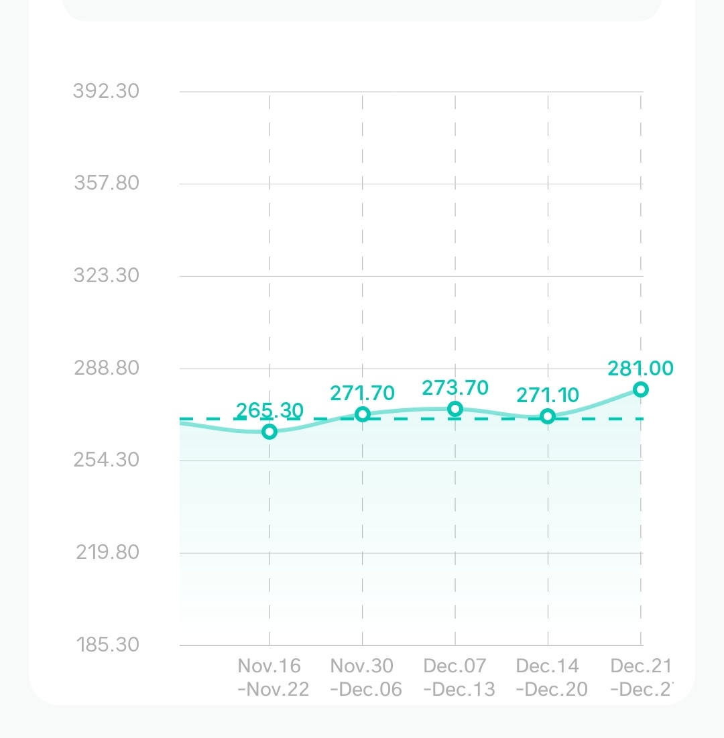Click the 265.30 data point marker
Image resolution: width=724 pixels, height=738 pixels.
pyautogui.click(x=269, y=432)
